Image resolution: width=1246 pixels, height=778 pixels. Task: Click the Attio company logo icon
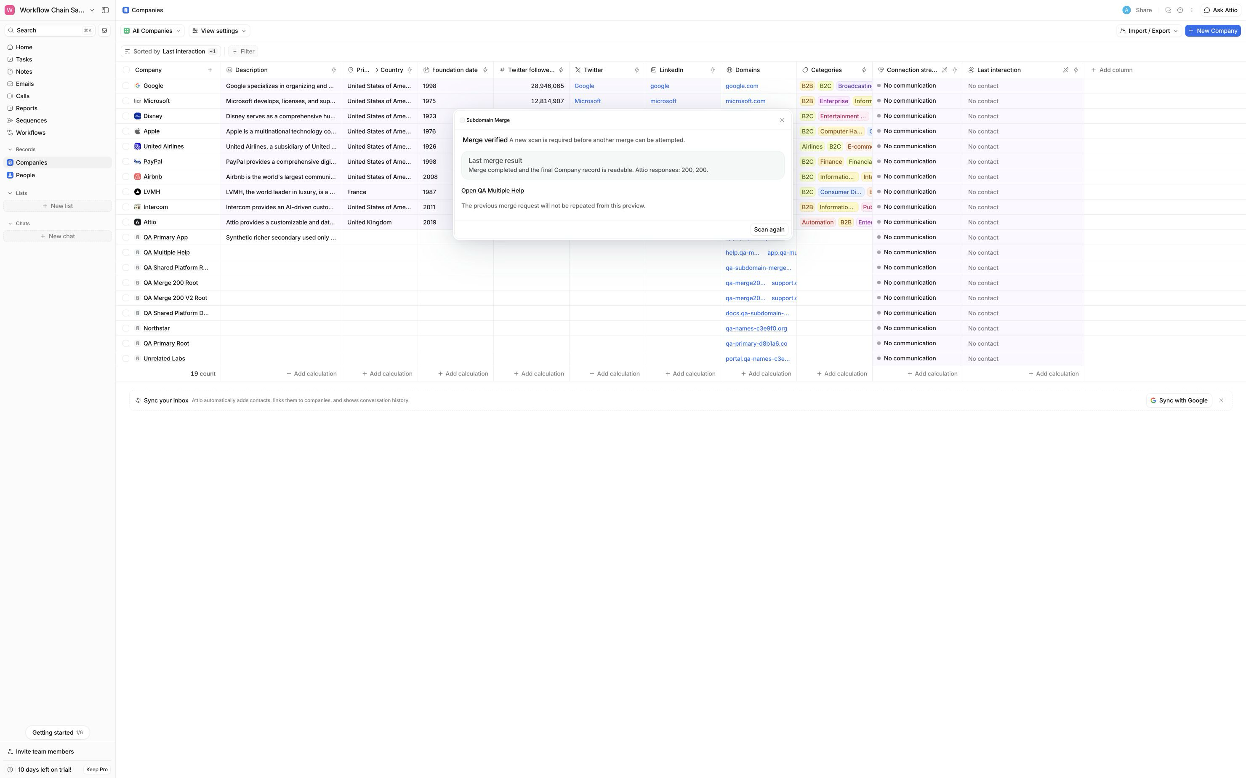(137, 222)
